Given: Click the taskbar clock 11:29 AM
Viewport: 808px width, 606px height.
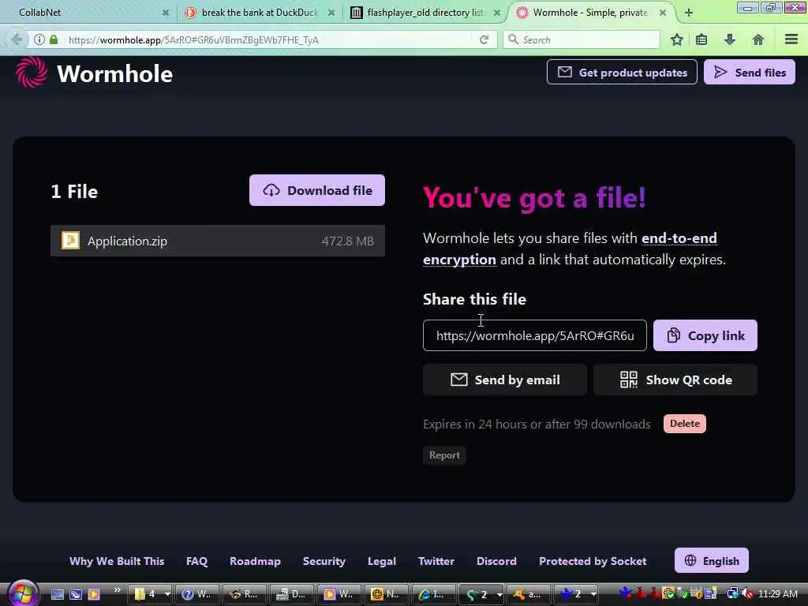Looking at the screenshot, I should click(777, 594).
